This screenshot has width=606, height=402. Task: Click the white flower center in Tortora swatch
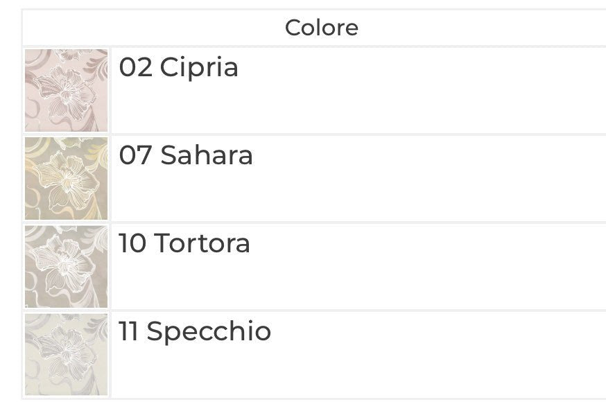65,265
